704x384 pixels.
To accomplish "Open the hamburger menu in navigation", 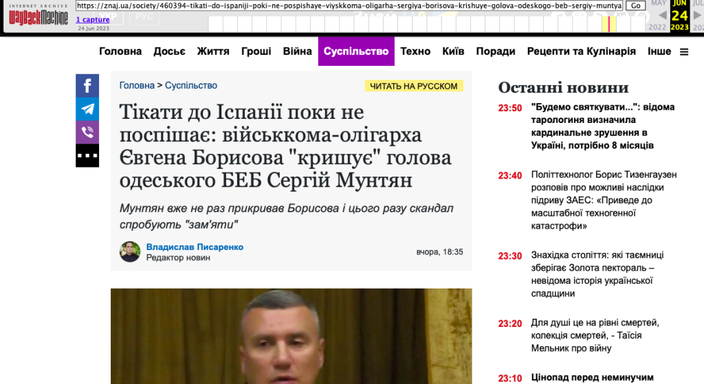I will click(x=684, y=52).
